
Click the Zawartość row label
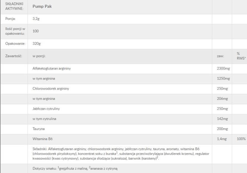(14, 56)
